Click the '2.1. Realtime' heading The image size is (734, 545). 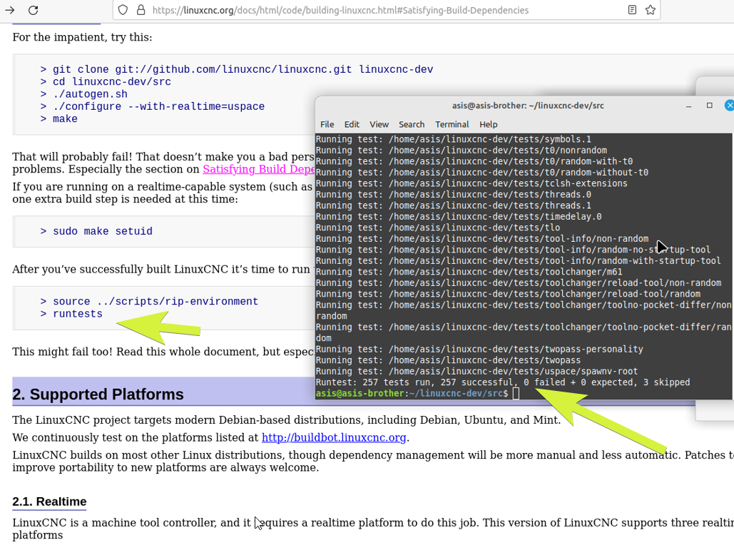[49, 501]
